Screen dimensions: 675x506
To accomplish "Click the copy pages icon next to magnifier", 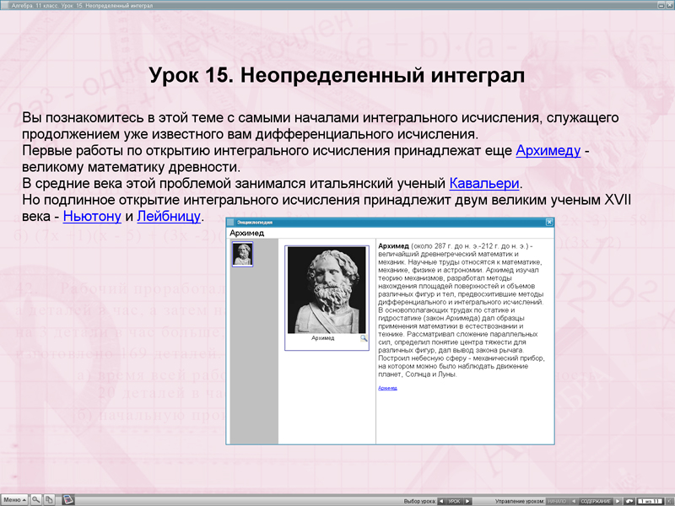I will coord(49,498).
